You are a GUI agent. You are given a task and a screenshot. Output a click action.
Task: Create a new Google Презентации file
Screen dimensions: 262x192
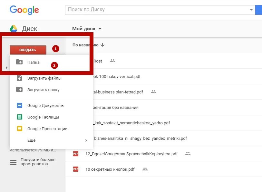pos(51,129)
